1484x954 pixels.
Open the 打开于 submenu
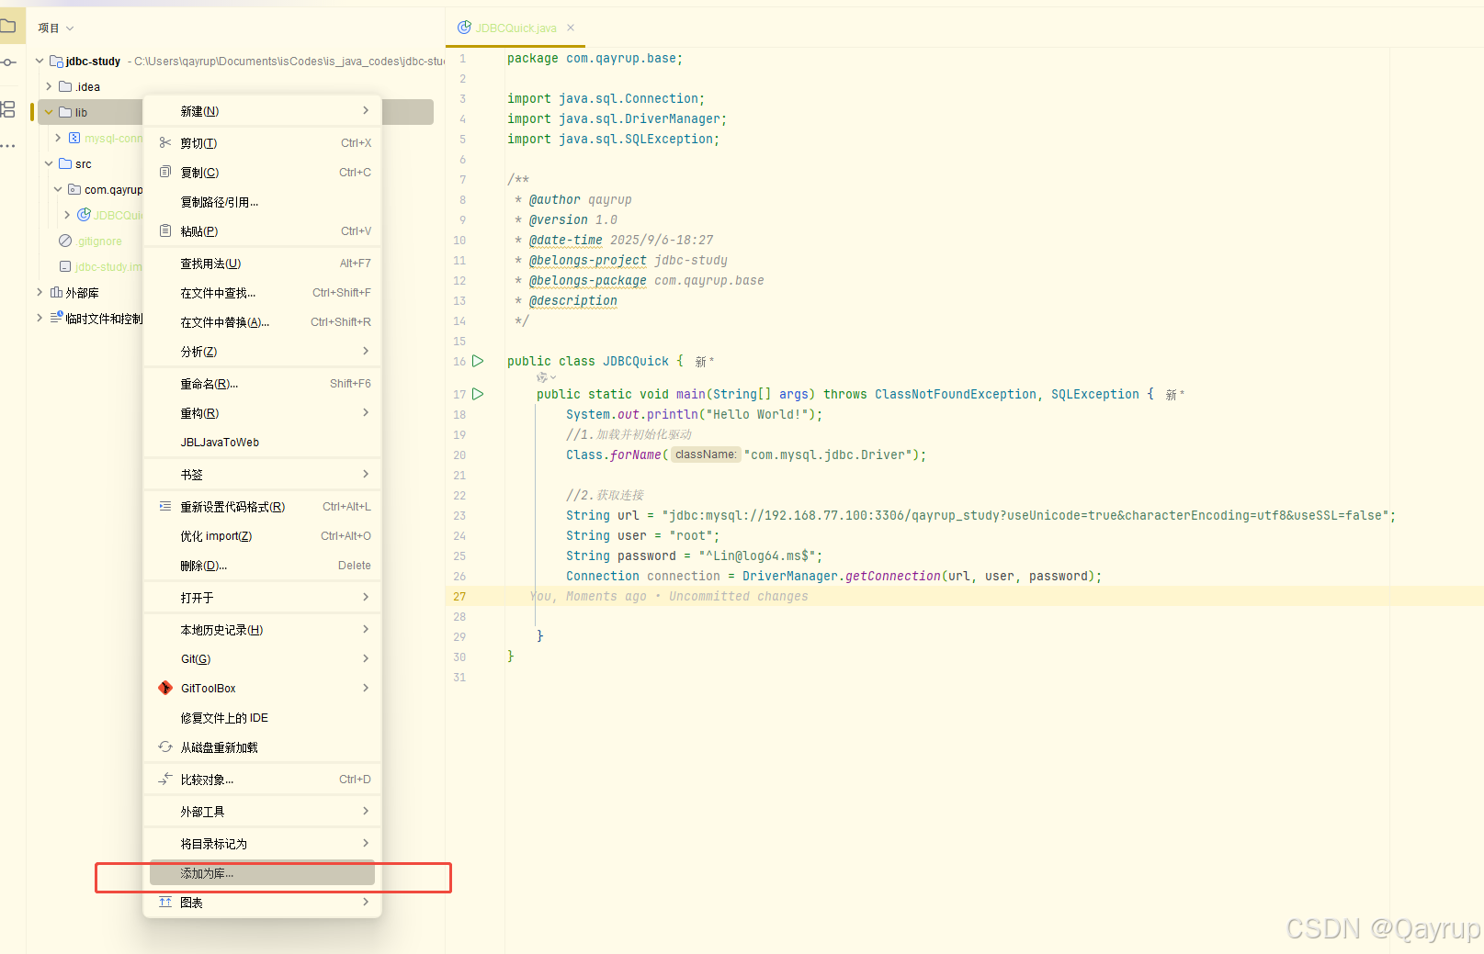click(263, 597)
